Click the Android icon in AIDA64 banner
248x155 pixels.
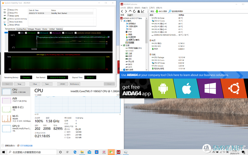[x=163, y=88]
